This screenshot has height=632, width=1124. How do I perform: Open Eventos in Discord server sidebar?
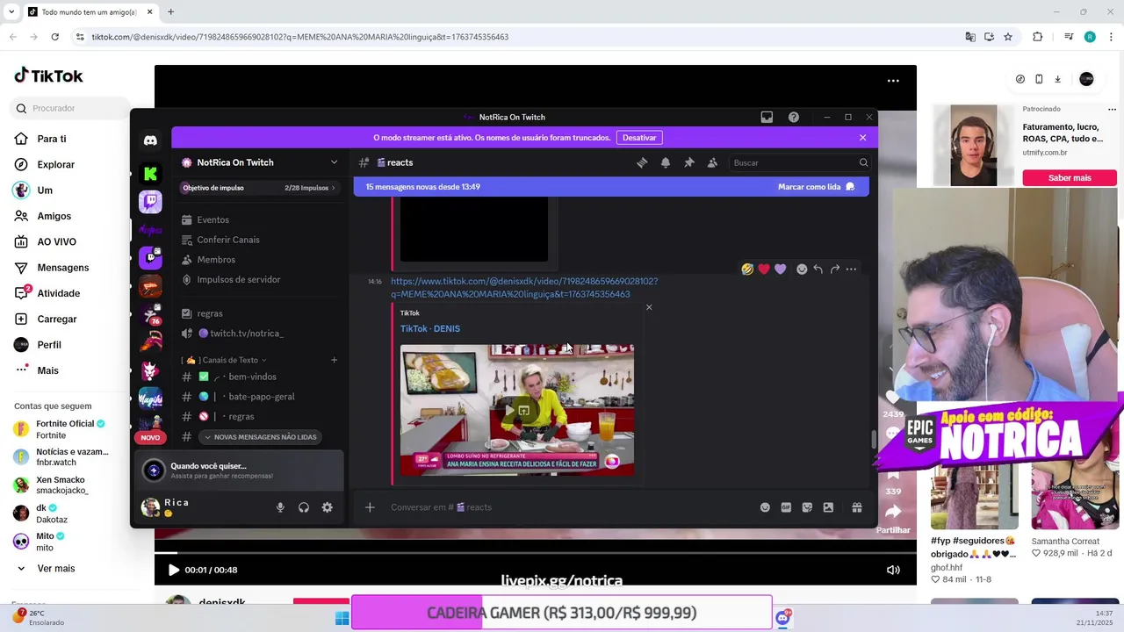pyautogui.click(x=213, y=220)
